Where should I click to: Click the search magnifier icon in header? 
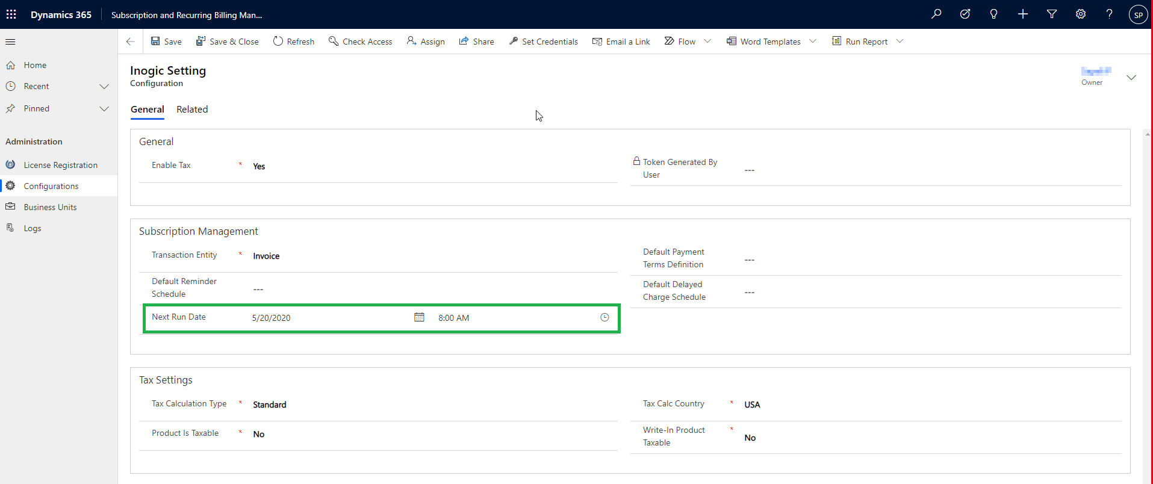(936, 14)
